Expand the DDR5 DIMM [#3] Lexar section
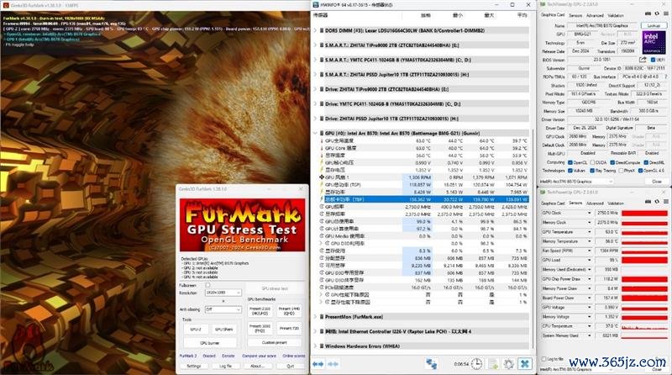 (316, 31)
